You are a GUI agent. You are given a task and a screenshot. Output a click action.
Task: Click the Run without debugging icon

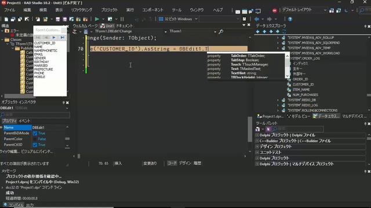(x=110, y=19)
